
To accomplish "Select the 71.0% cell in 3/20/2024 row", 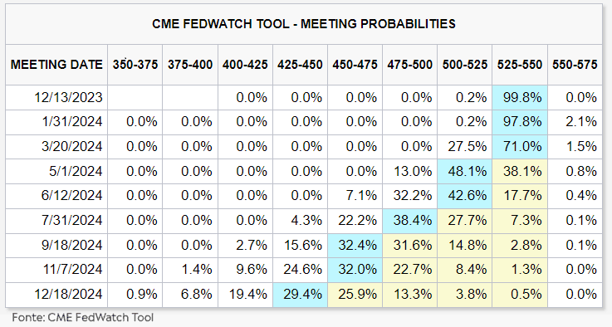I will [520, 147].
